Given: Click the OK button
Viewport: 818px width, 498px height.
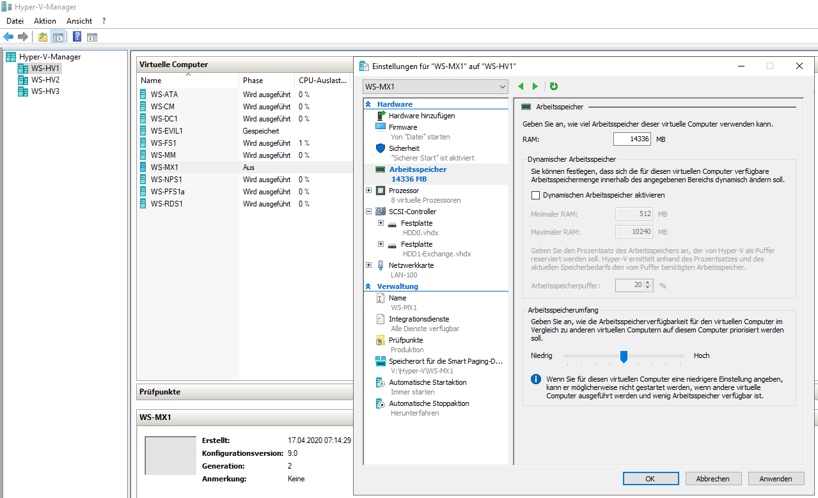Looking at the screenshot, I should click(x=650, y=478).
